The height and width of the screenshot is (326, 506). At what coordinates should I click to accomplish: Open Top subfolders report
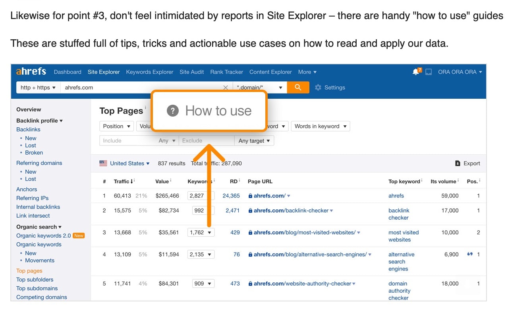click(35, 280)
